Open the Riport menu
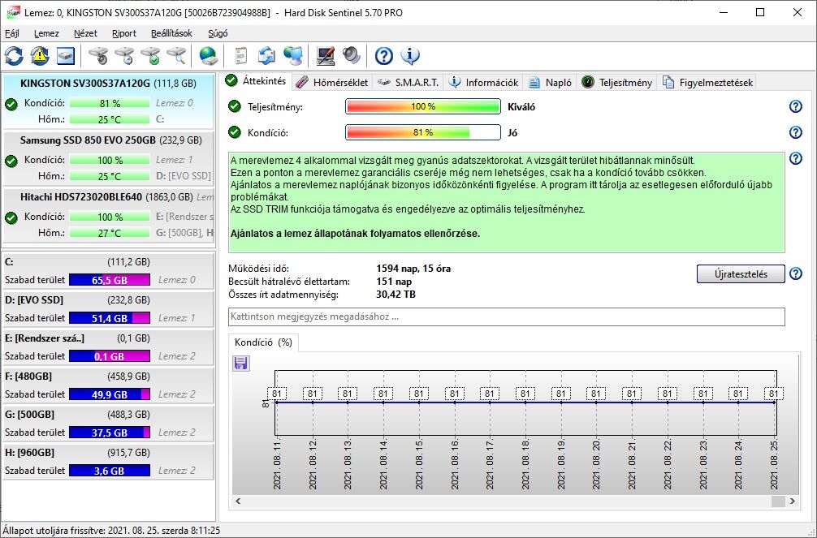Viewport: 817px width, 538px height. pos(124,33)
